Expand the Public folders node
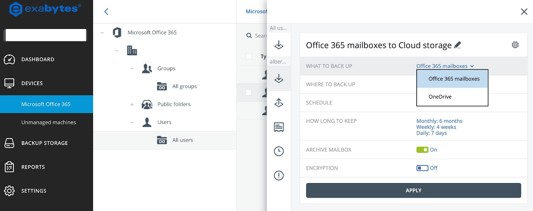Viewport: 533px width, 211px height. 132,105
